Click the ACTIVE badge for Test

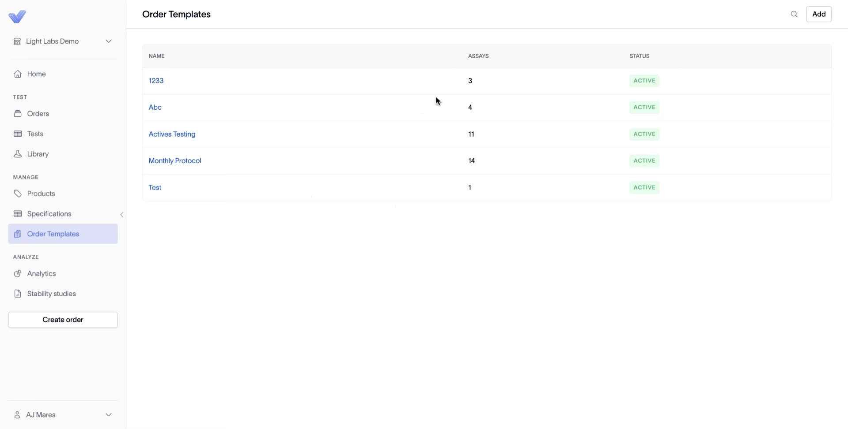(x=644, y=187)
